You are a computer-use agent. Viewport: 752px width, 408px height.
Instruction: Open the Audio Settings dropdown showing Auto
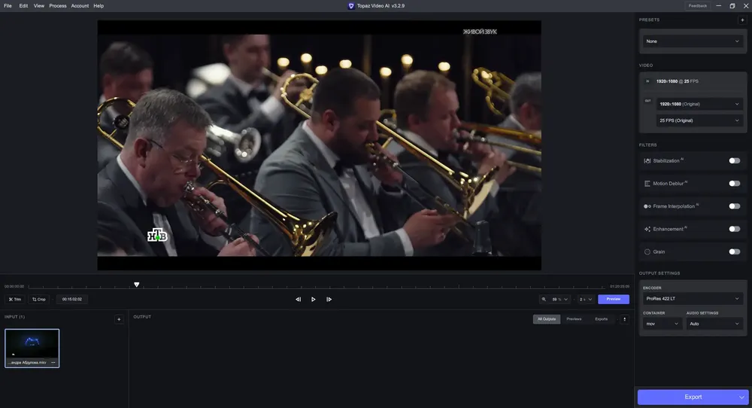click(714, 324)
